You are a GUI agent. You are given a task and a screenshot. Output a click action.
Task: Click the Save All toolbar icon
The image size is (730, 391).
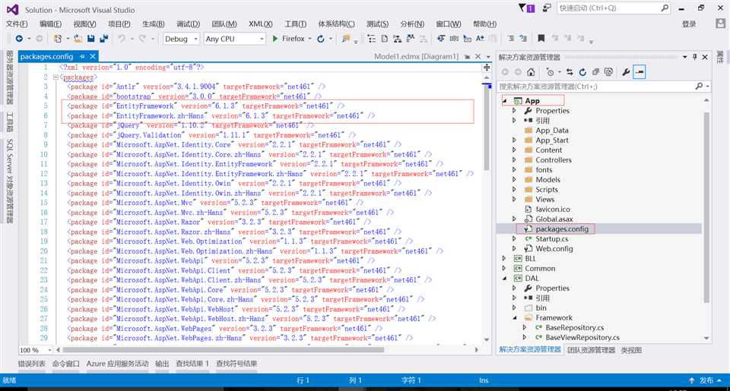coord(104,39)
